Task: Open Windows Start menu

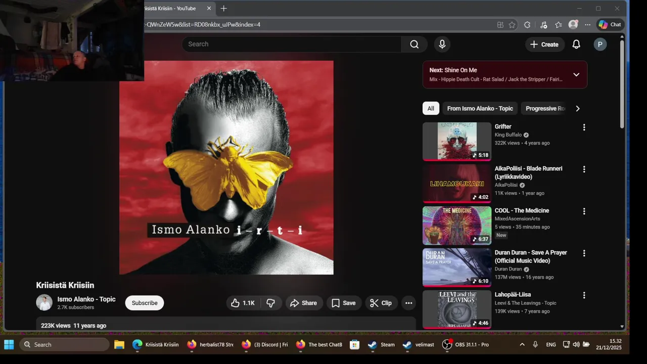Action: 9,344
